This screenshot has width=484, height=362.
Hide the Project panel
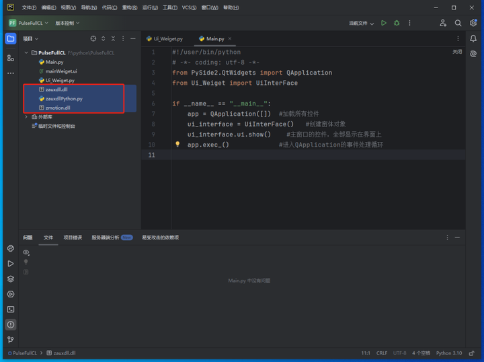[132, 38]
